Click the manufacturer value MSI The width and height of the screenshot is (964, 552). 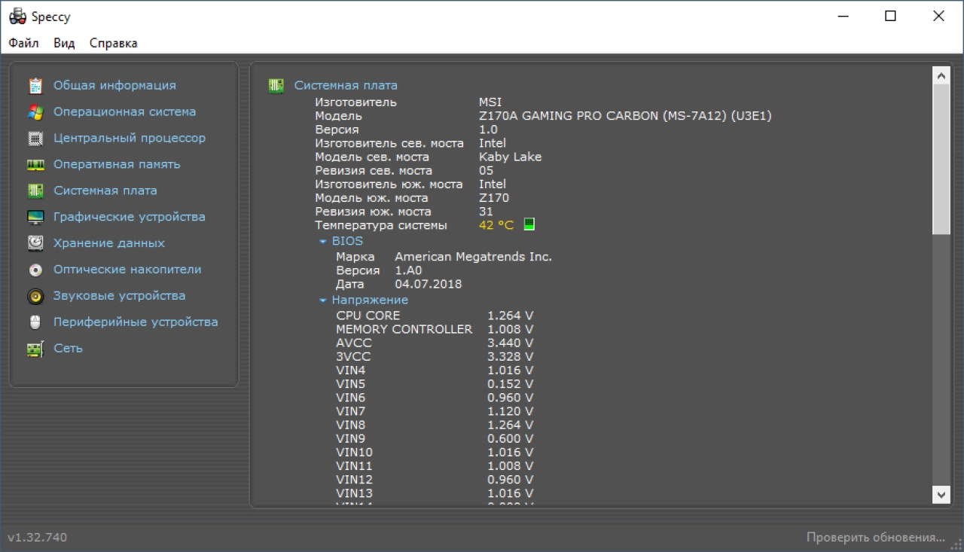[x=490, y=102]
